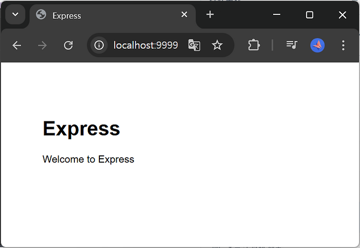Reload the localhost page
Screen dimensions: 360x248
point(68,45)
